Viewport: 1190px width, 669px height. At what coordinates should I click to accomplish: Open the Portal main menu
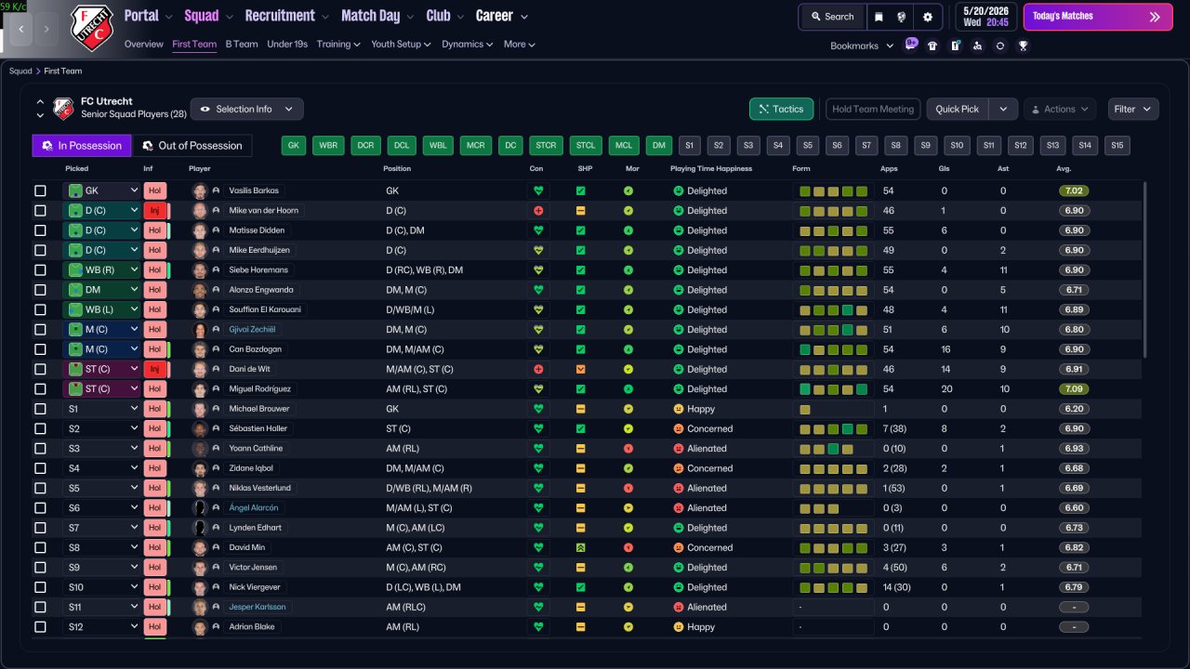[x=149, y=16]
